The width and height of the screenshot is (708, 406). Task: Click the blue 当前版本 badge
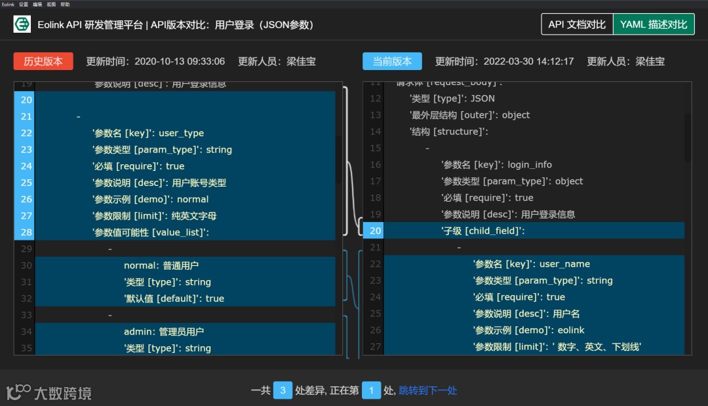(393, 62)
